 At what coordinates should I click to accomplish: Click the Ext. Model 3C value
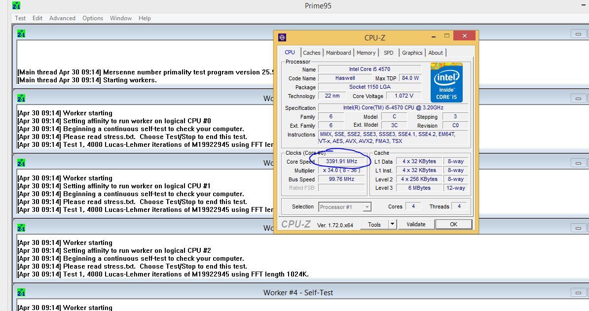click(x=394, y=126)
